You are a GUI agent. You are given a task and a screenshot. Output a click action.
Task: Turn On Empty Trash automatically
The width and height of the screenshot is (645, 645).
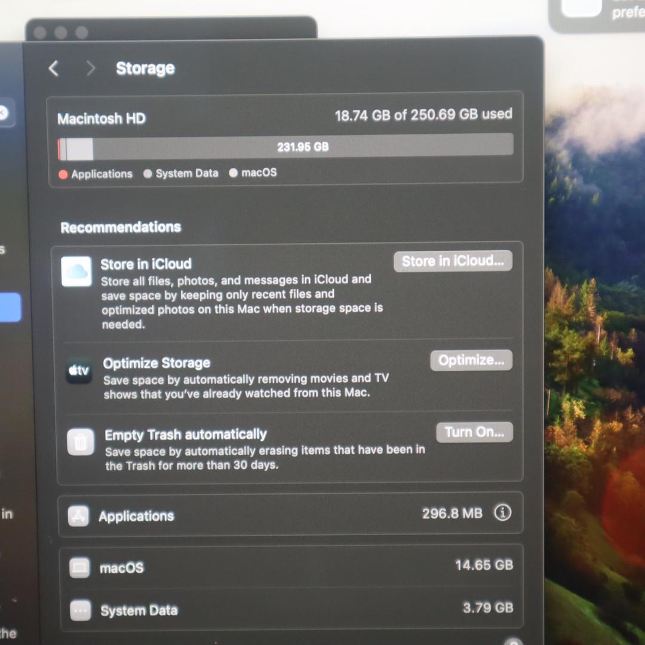point(474,432)
